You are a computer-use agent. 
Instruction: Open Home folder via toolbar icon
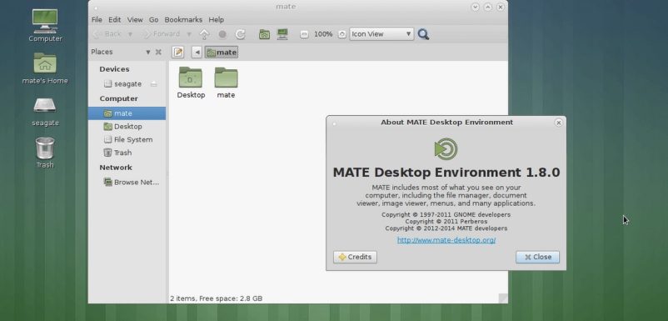pyautogui.click(x=265, y=34)
